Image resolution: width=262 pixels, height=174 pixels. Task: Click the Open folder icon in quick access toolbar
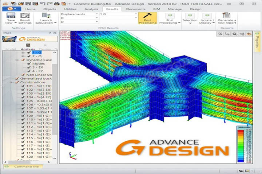(21, 3)
